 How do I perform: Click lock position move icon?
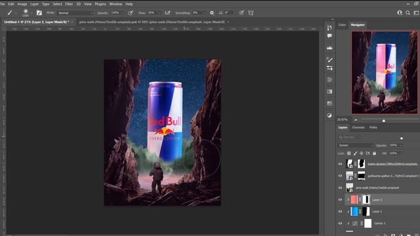(362, 153)
